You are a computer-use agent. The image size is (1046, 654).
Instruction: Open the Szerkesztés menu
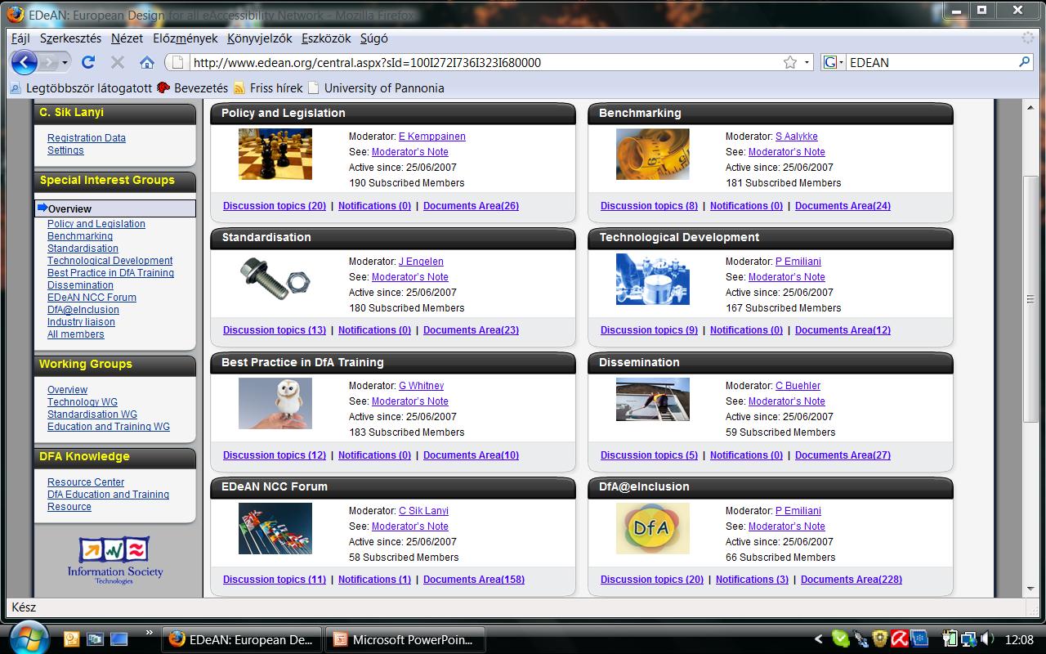[71, 38]
